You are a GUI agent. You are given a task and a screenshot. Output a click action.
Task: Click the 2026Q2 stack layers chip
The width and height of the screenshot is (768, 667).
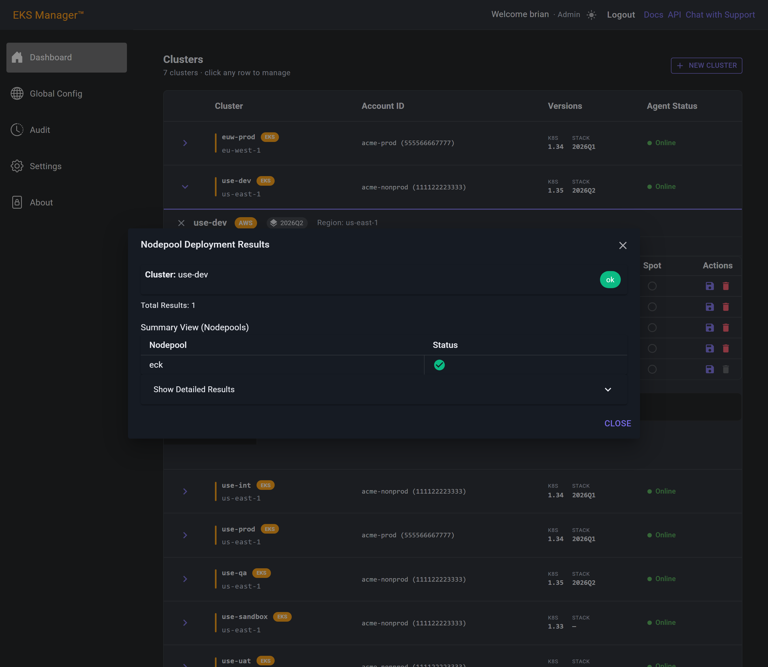[287, 223]
